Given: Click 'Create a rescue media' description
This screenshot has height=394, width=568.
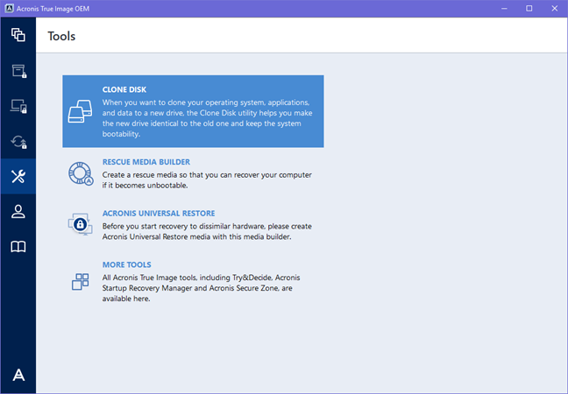Looking at the screenshot, I should 207,180.
